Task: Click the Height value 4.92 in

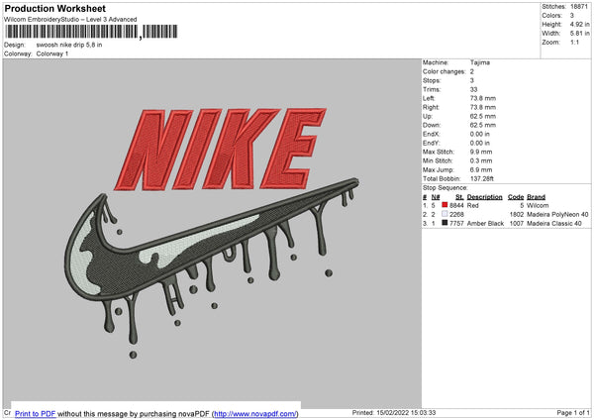Action: coord(579,24)
